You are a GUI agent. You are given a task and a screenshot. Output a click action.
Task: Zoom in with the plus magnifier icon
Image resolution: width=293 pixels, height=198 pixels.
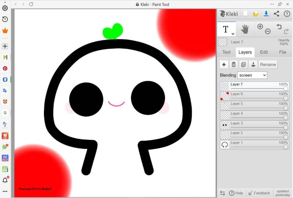260,26
